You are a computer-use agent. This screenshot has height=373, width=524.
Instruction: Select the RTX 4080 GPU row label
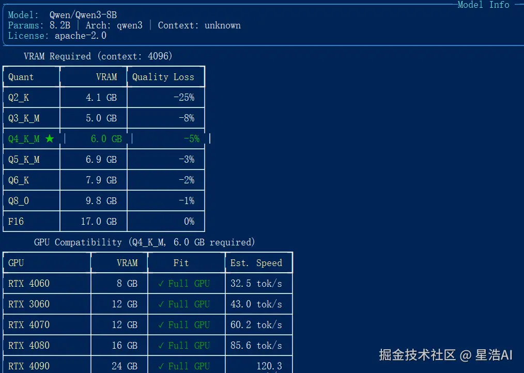coord(29,346)
